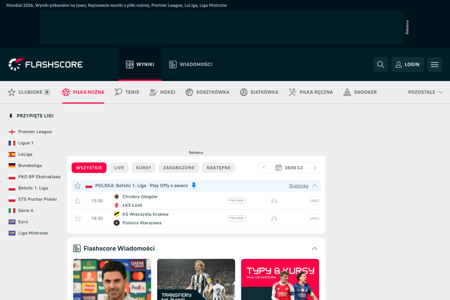Show NASTĘPNE upcoming matches
This screenshot has height=300, width=450.
pyautogui.click(x=219, y=168)
